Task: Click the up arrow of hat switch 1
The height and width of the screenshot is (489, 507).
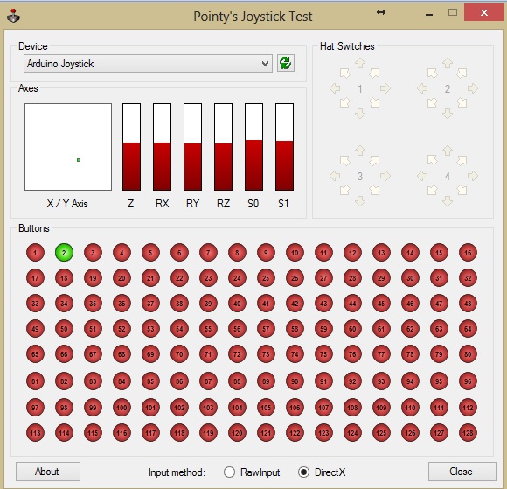Action: coord(360,62)
